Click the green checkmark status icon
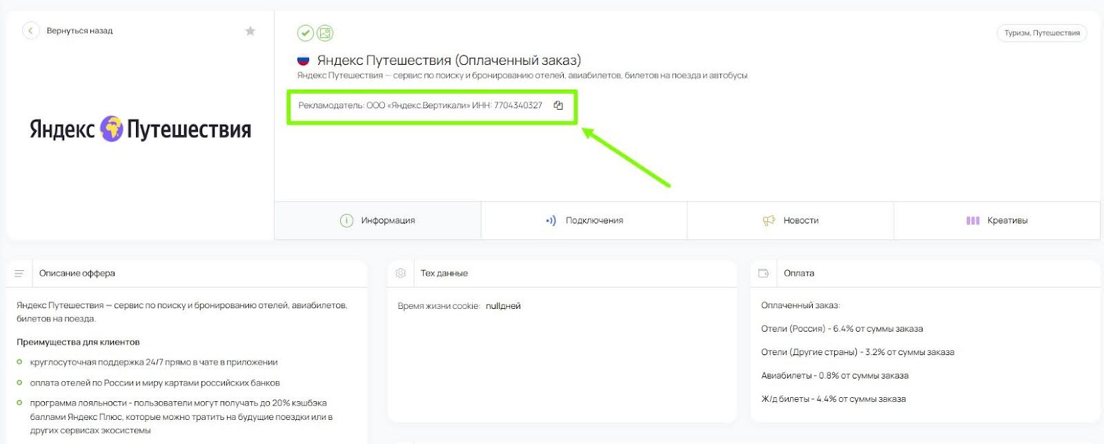Screen dimensions: 1104x444 point(305,33)
